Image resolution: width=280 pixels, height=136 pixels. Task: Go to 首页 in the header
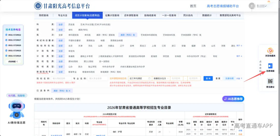pos(193,6)
